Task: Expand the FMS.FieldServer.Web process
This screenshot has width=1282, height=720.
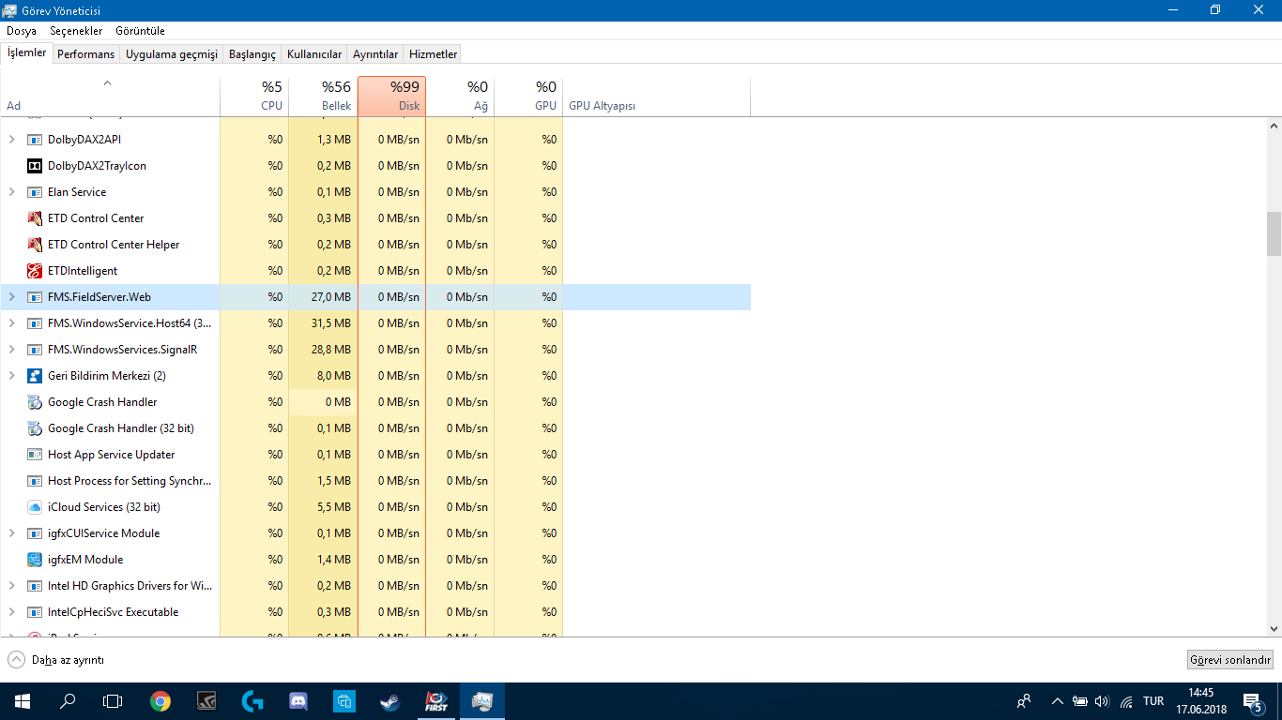Action: pyautogui.click(x=12, y=297)
